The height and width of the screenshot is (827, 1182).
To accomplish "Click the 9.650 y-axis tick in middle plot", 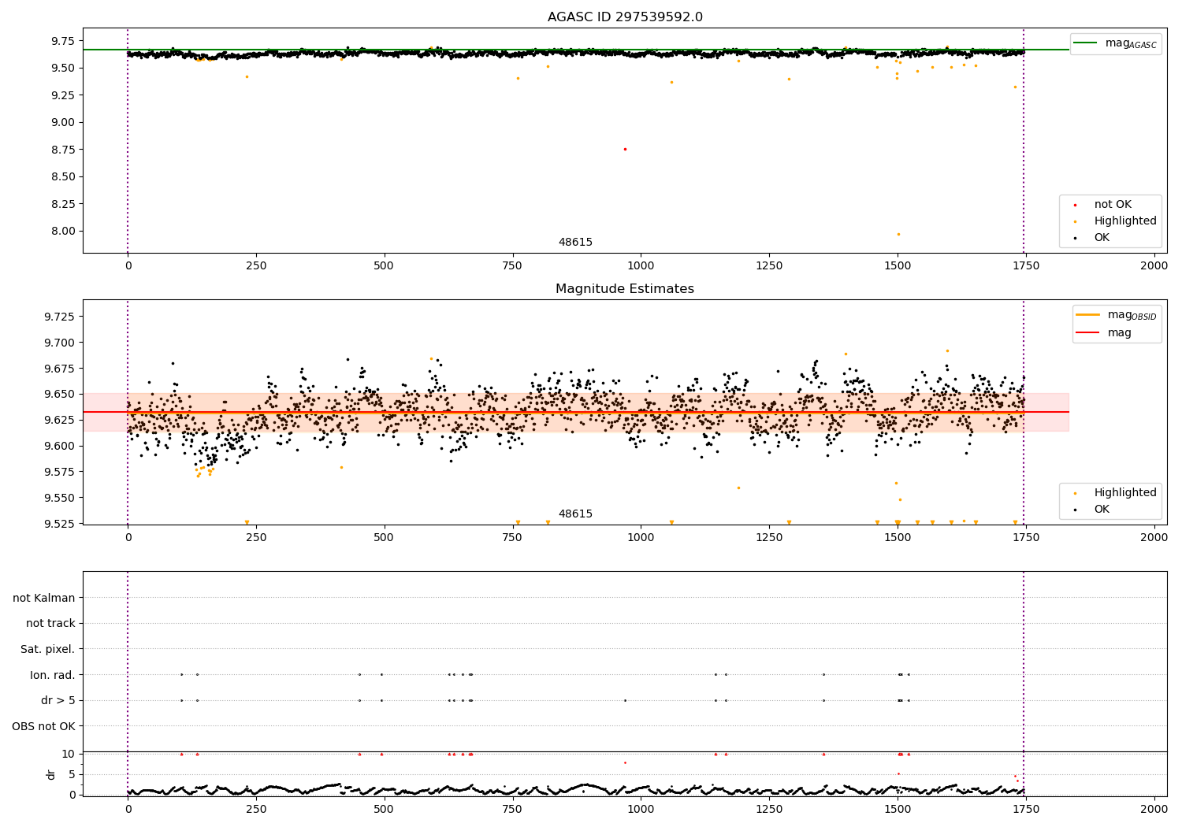I will click(x=58, y=395).
